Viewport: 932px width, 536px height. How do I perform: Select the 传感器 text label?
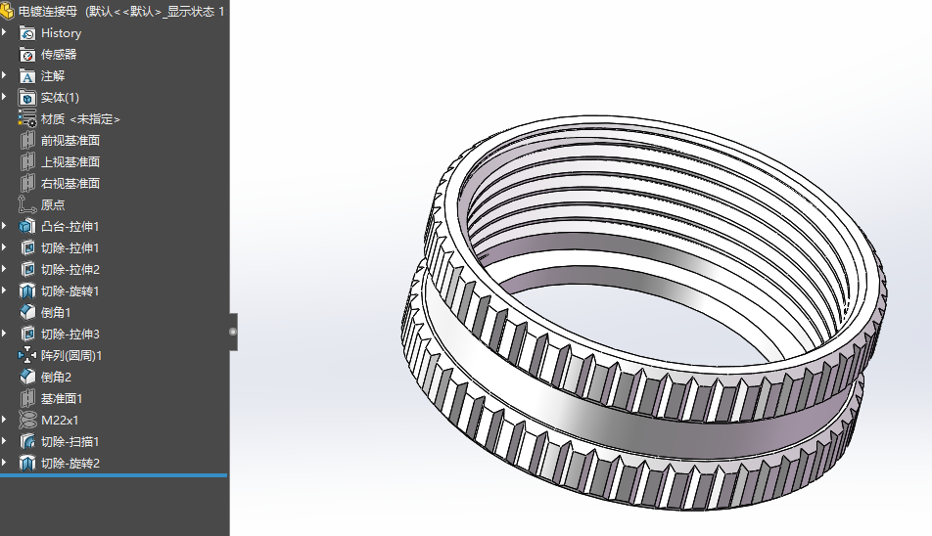click(x=59, y=55)
